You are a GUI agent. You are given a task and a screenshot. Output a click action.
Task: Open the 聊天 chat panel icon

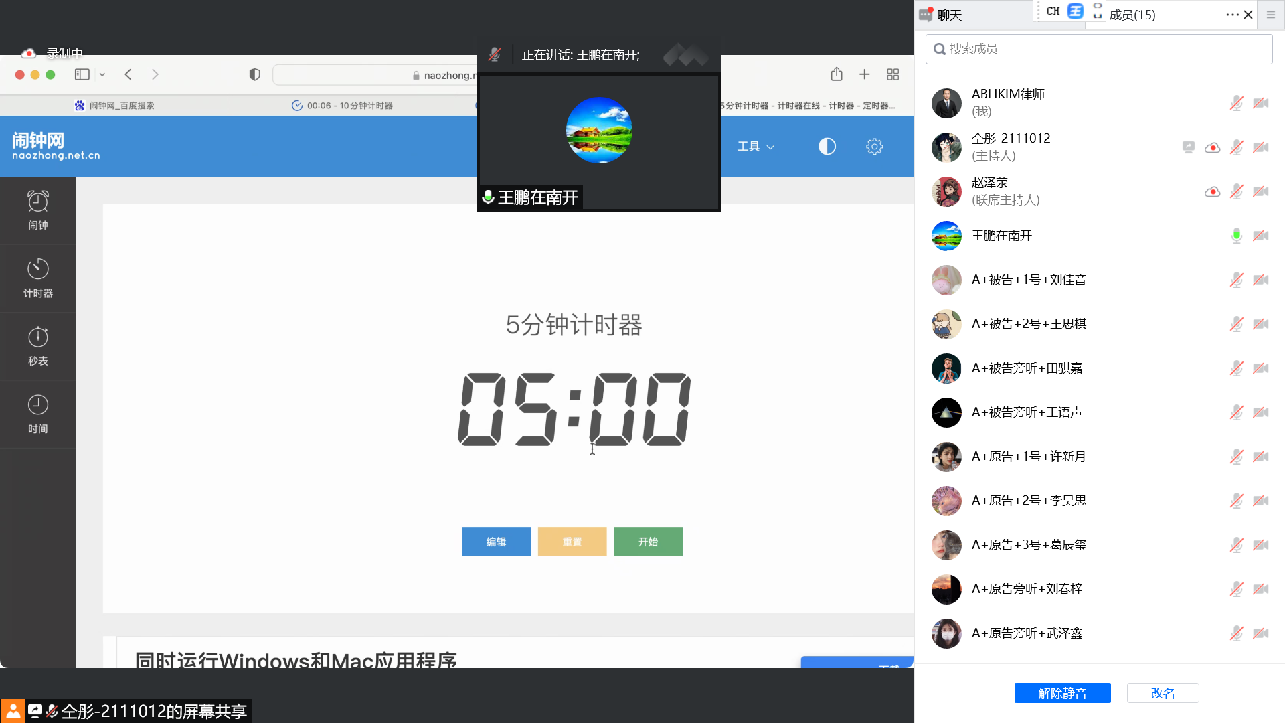tap(926, 15)
